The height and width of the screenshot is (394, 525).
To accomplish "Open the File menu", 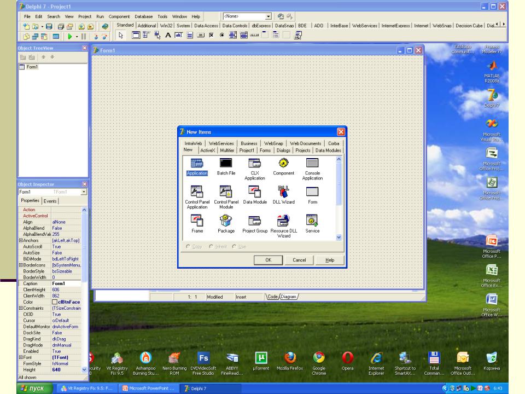I will click(x=27, y=16).
